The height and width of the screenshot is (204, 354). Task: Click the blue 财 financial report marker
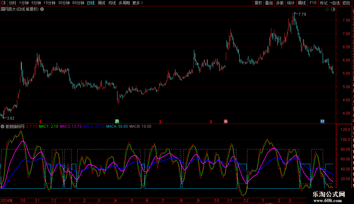[322, 121]
